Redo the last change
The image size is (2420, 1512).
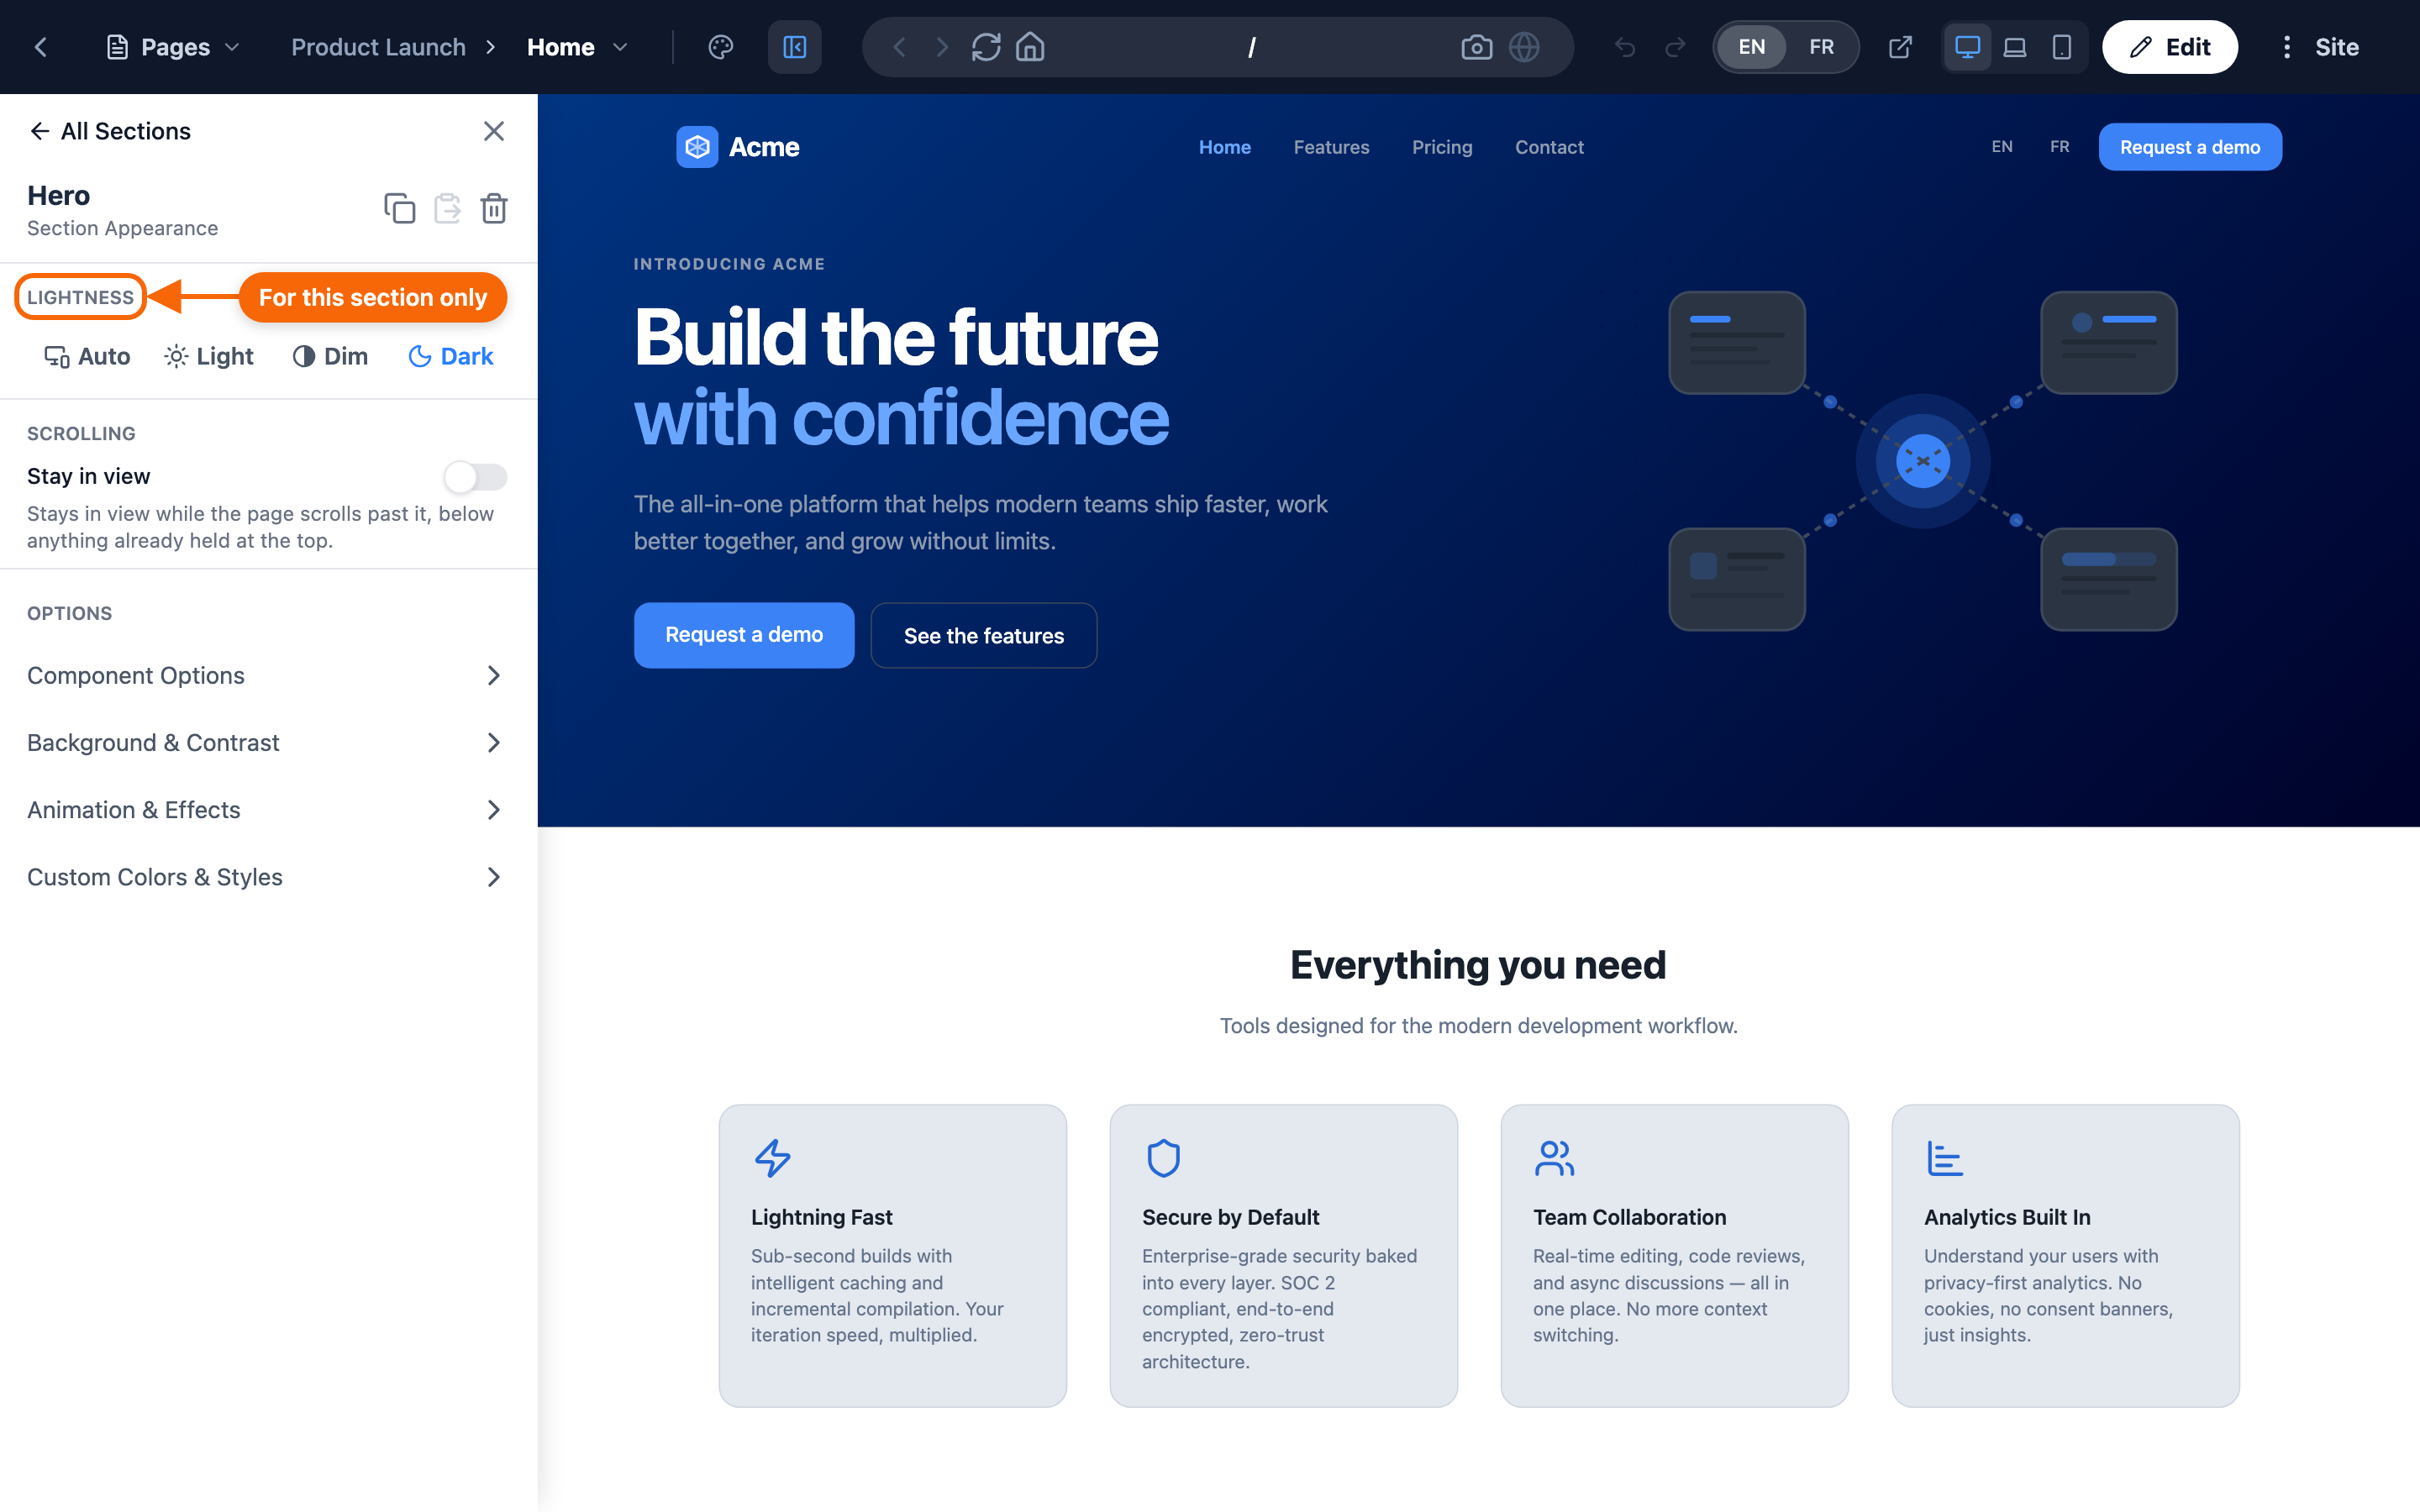tap(1675, 47)
